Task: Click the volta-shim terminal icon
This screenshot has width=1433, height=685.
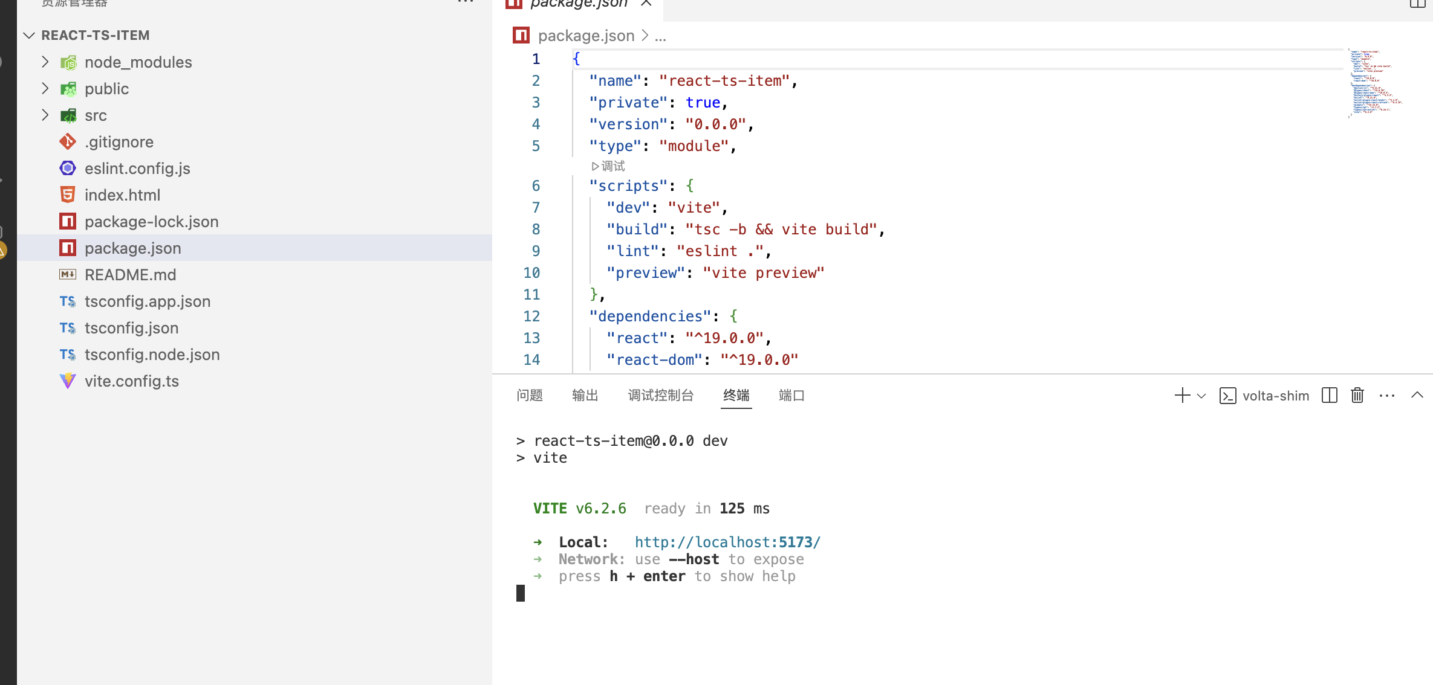Action: (x=1228, y=396)
